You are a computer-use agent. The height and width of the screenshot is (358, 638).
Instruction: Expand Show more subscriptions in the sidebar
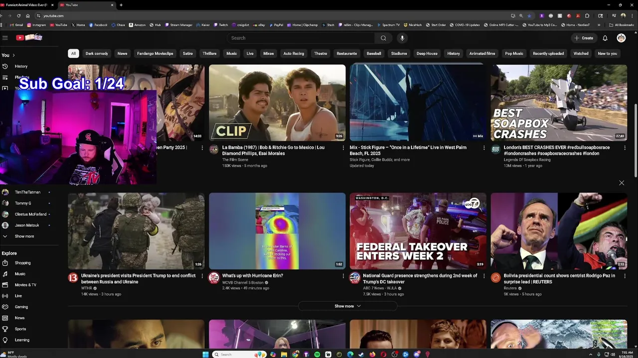coord(24,236)
